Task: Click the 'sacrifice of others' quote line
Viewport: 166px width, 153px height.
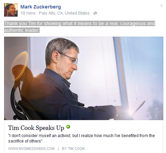Action: tap(25, 141)
